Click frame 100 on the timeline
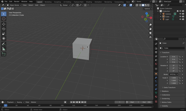186x111 pixels. coord(62,106)
